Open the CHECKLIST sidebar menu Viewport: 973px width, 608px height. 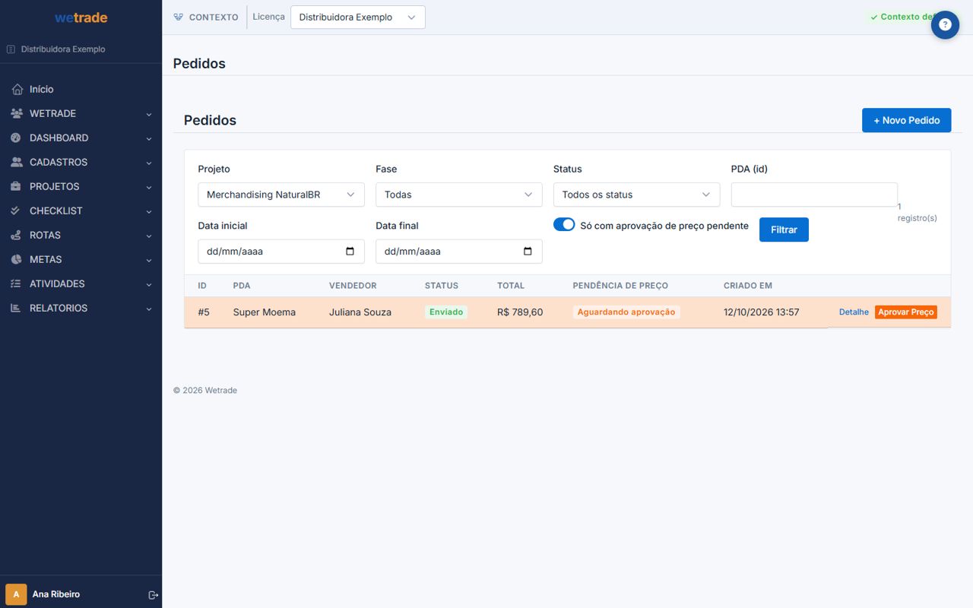[81, 211]
